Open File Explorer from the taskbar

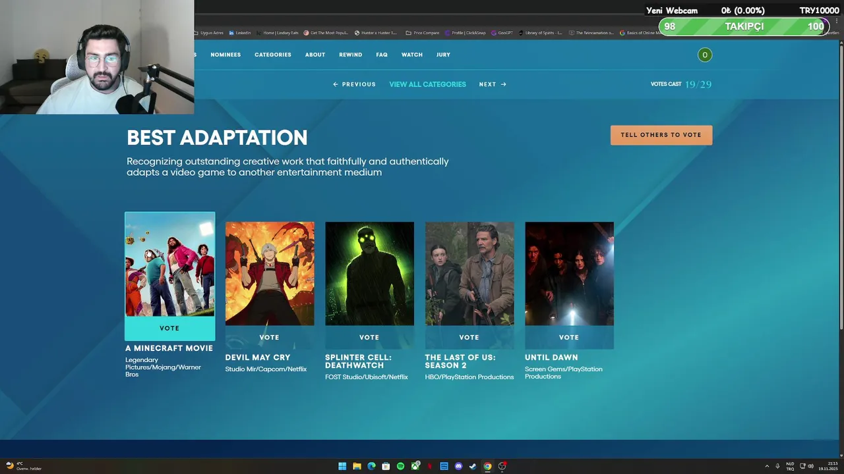coord(357,466)
